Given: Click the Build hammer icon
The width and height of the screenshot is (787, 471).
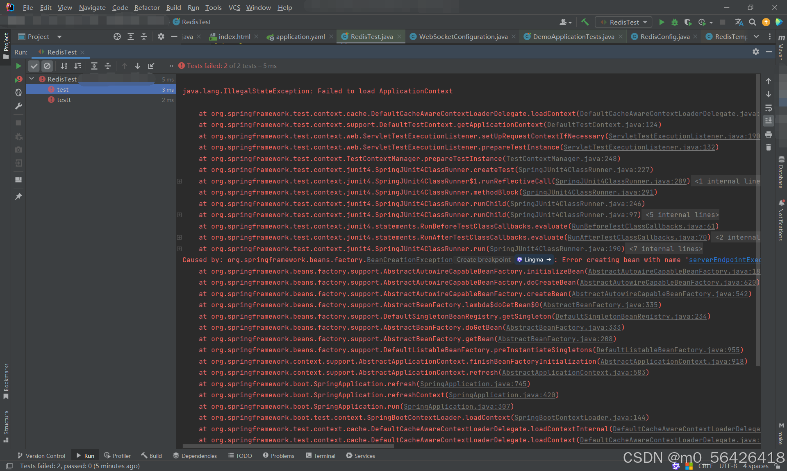Looking at the screenshot, I should coord(585,22).
